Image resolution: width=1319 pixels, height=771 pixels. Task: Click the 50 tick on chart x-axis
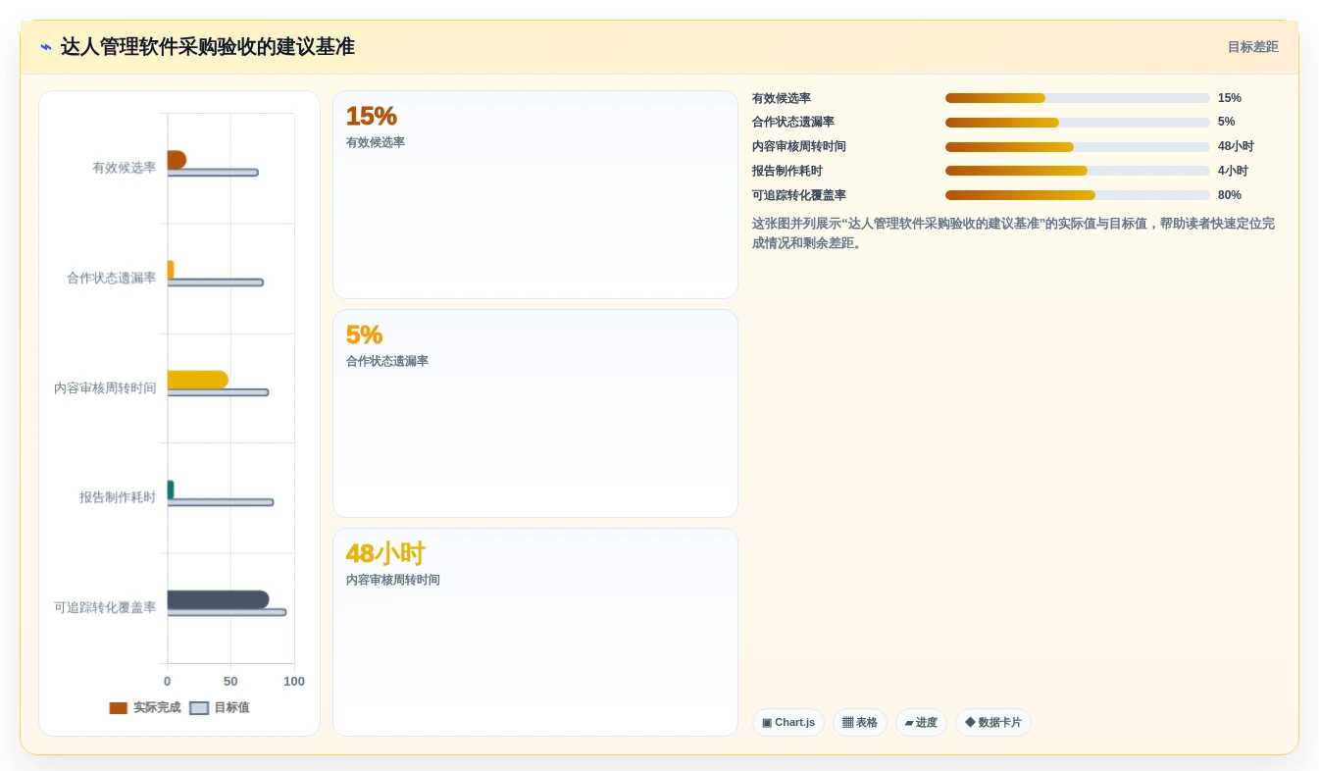click(x=230, y=682)
